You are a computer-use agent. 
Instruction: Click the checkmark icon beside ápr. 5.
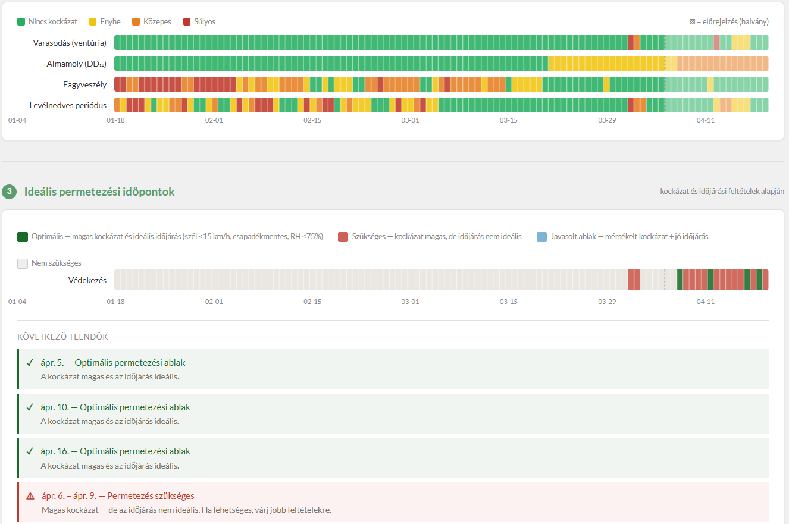tap(30, 363)
